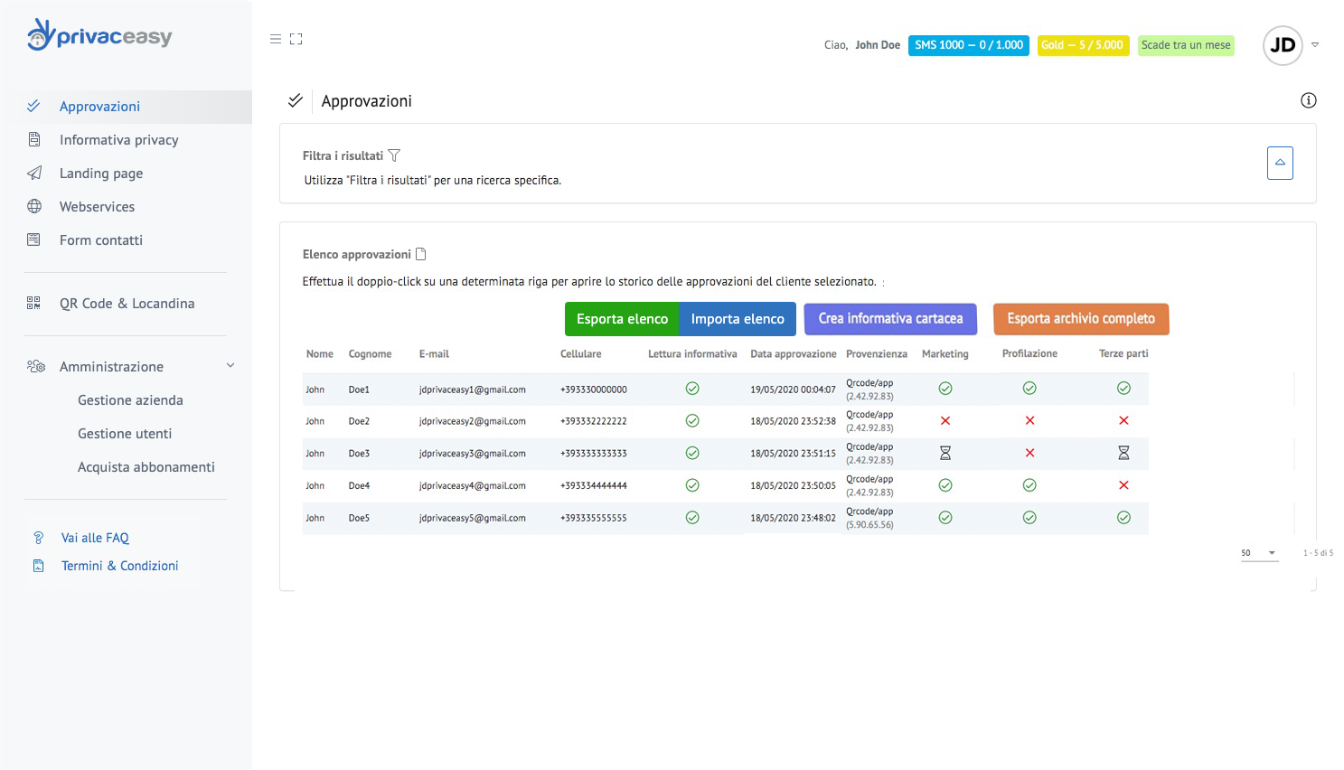1344x770 pixels.
Task: Click the document icon beside Elenco approvazioni
Action: 420,254
